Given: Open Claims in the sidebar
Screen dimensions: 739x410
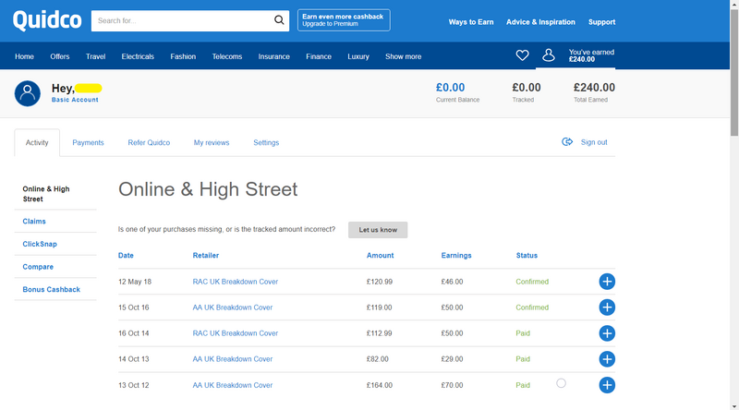Looking at the screenshot, I should point(34,221).
